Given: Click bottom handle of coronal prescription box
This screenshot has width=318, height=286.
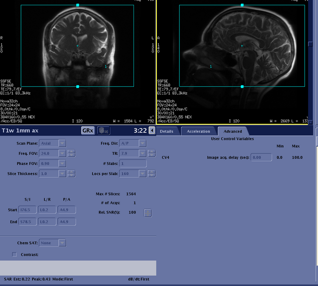Looking at the screenshot, I should 78,87.
